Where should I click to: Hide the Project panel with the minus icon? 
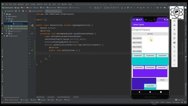(26, 11)
